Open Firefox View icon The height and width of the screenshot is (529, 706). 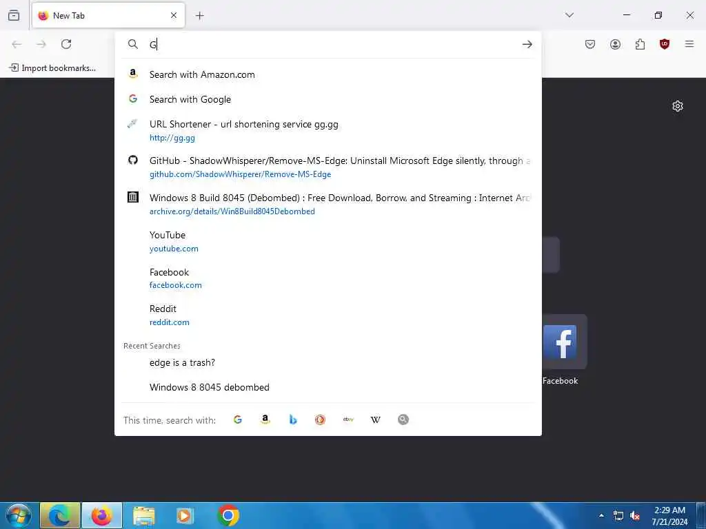point(14,15)
